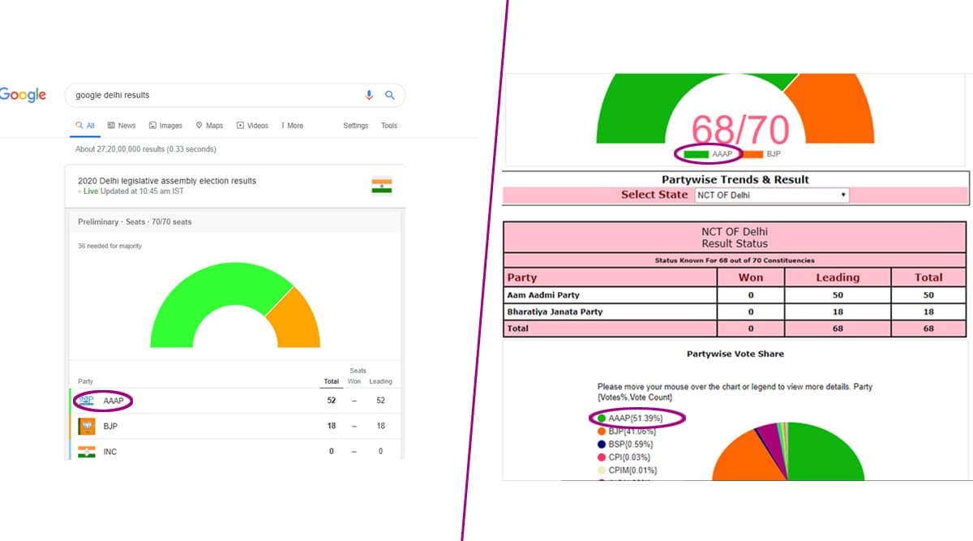Click the Google logo
Screen dimensions: 973x541
point(23,95)
